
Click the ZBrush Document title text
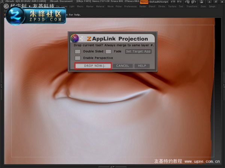(x=61, y=1)
